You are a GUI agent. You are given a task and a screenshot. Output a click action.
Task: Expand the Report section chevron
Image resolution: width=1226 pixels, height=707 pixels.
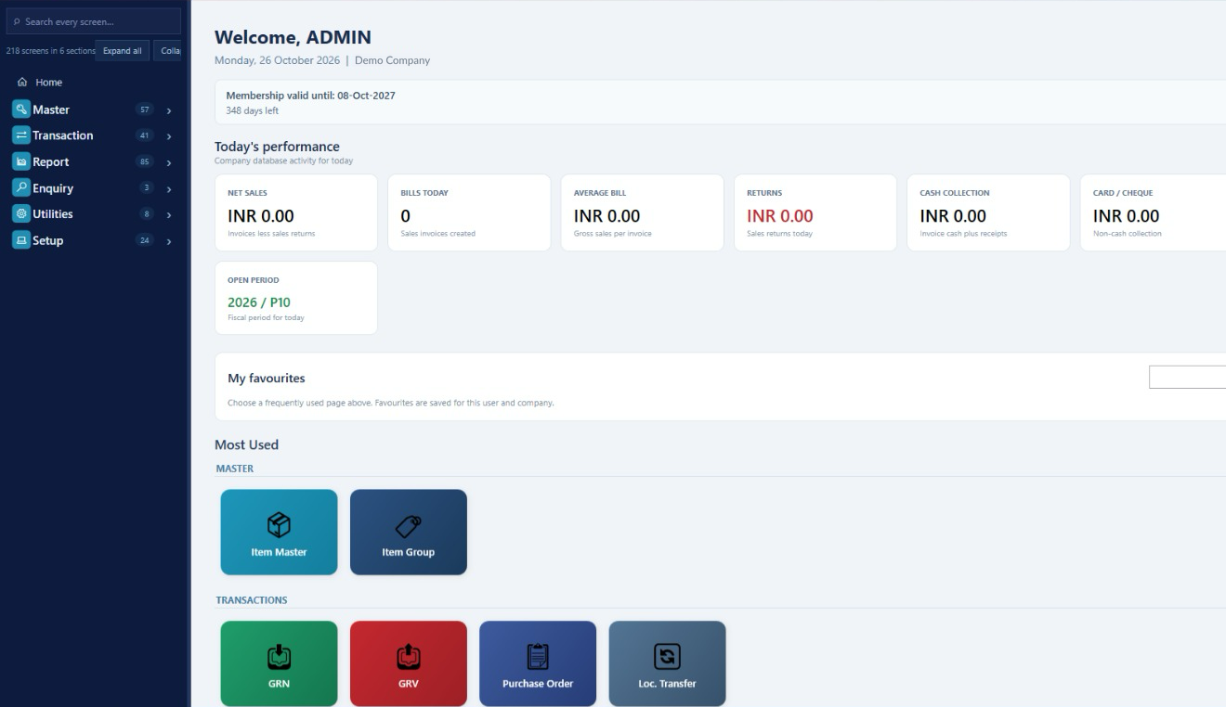(x=169, y=162)
